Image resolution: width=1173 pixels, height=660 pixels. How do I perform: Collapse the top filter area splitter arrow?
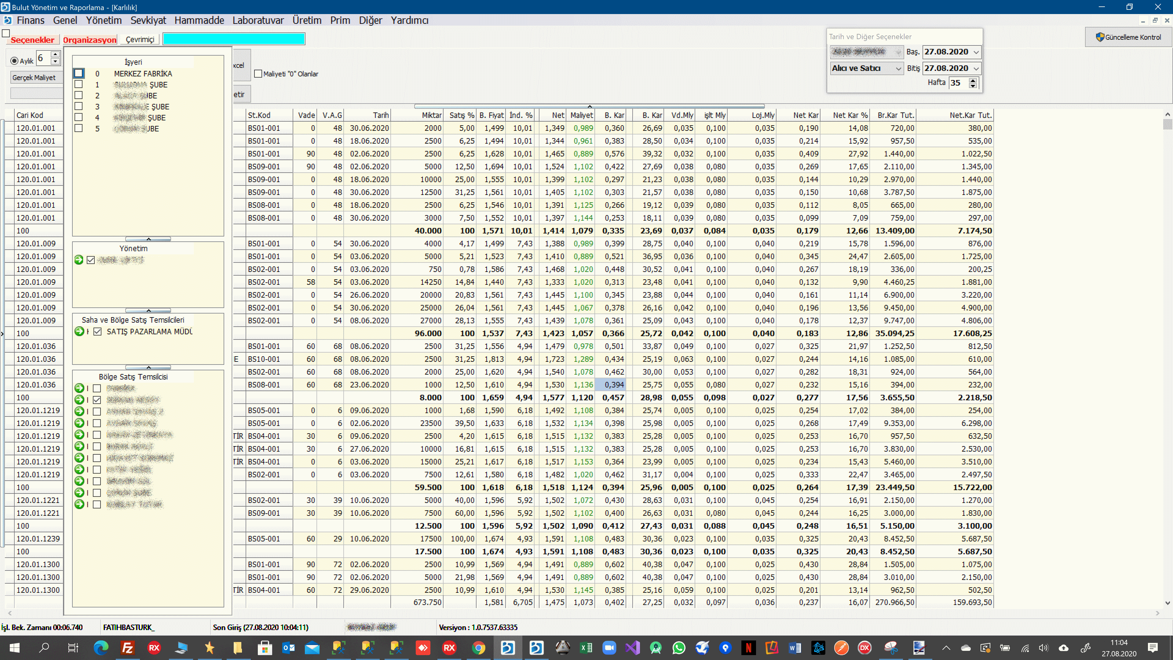(589, 106)
